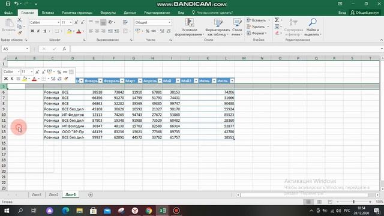Click Format Painter in floating mini toolbar
The image size is (384, 216).
point(66,79)
